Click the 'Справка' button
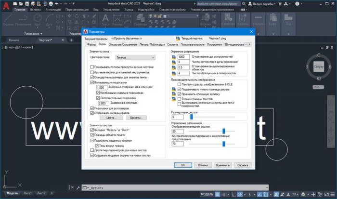This screenshot has height=199, width=337. click(243, 165)
